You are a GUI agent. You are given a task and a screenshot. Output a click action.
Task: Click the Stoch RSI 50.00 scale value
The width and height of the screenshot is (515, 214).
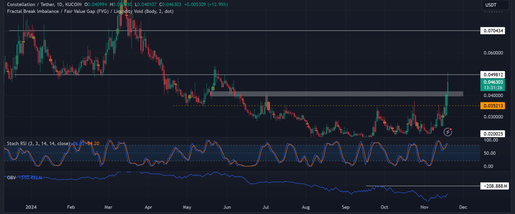pos(490,153)
